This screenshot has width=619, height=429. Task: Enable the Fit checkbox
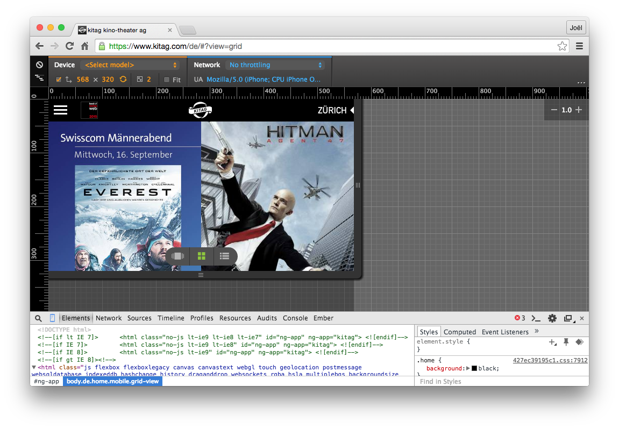(167, 80)
